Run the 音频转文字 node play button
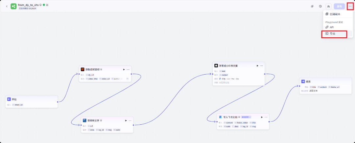Screen dimensions: 355x143 point(126,120)
